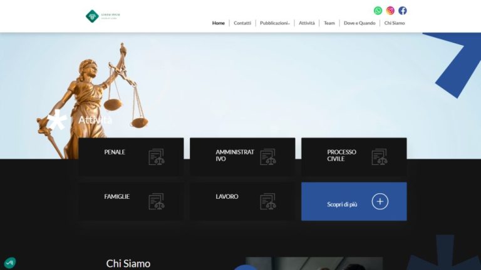Image resolution: width=481 pixels, height=270 pixels.
Task: Open the PENALE activity card
Action: pyautogui.click(x=131, y=157)
